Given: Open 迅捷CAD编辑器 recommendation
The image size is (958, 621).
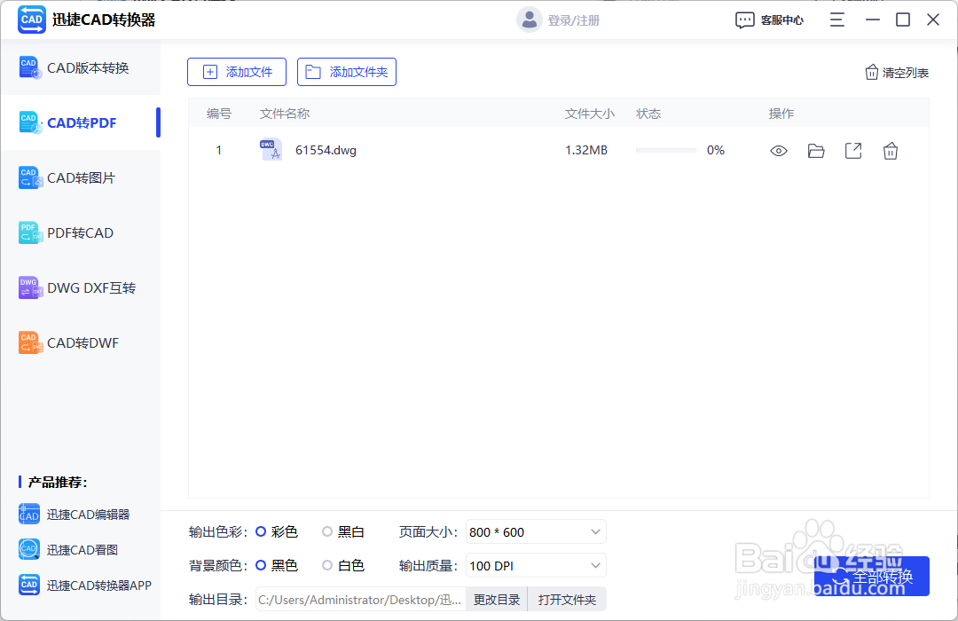Looking at the screenshot, I should [x=89, y=515].
